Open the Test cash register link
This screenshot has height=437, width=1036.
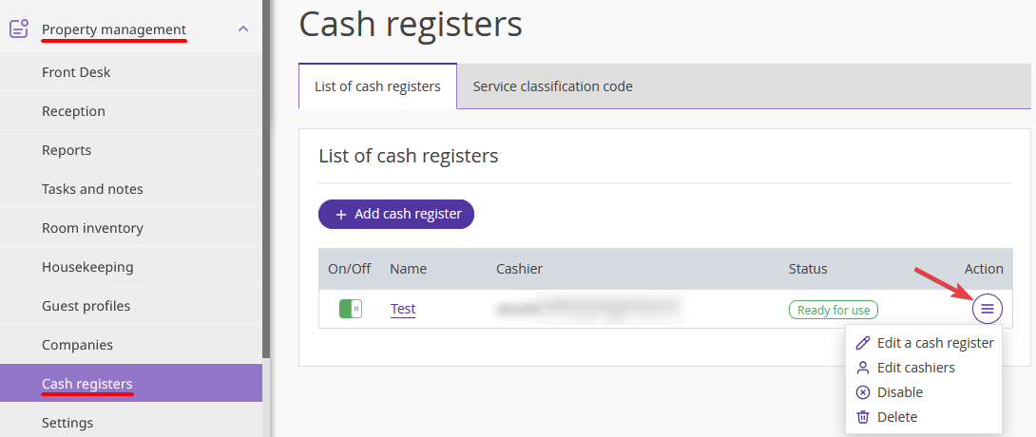[x=403, y=309]
